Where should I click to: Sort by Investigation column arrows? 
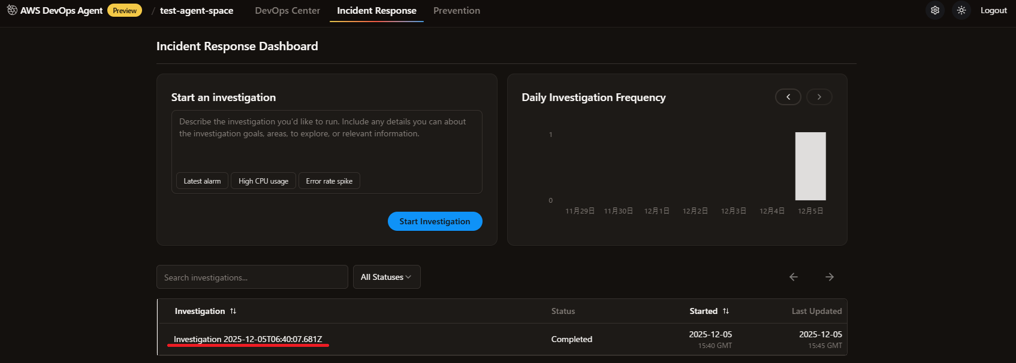(233, 311)
